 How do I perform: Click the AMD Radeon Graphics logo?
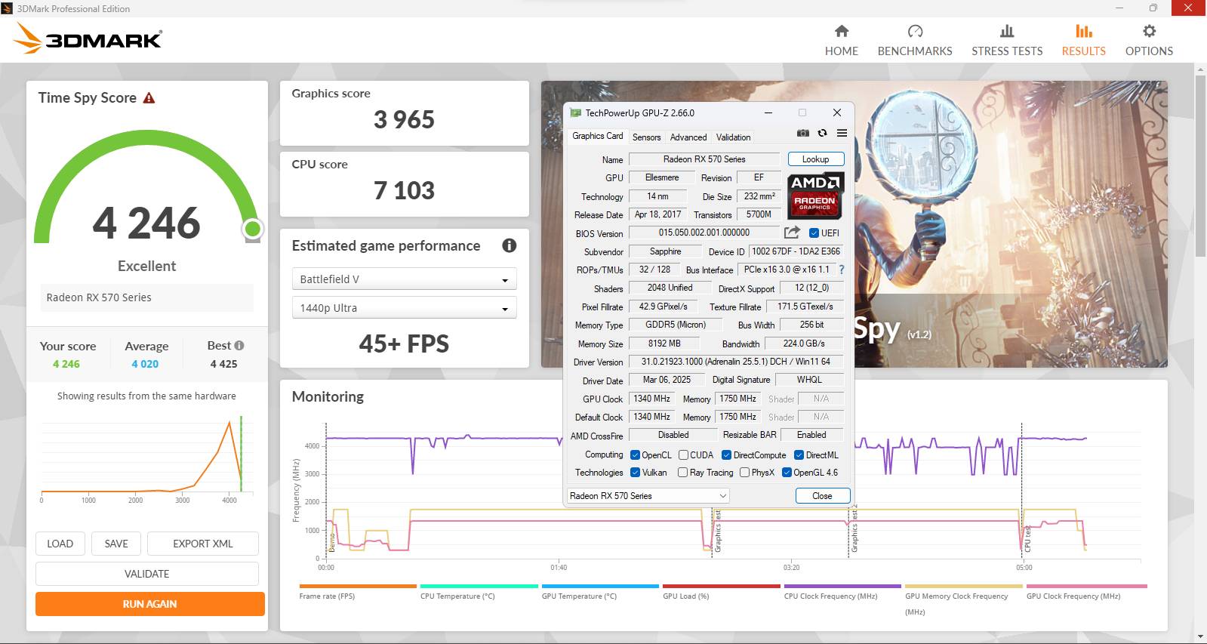pyautogui.click(x=815, y=196)
